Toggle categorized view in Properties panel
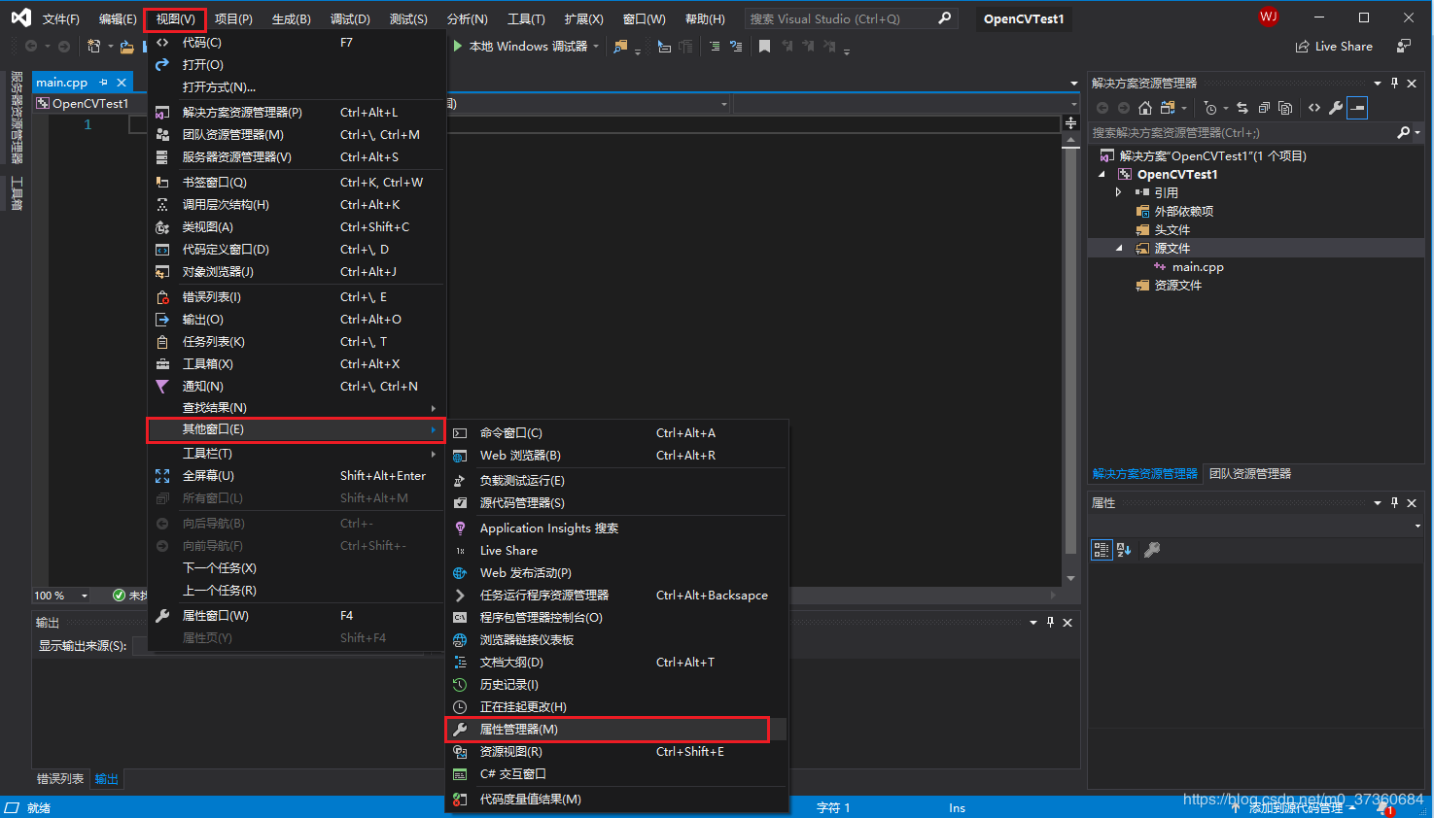Screen dimensions: 1434x818 click(1102, 550)
